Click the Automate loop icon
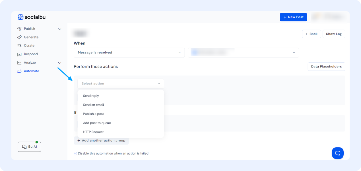This screenshot has width=361, height=171. [x=19, y=71]
